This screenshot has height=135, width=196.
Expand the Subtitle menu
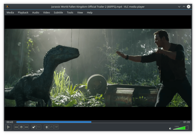(x=58, y=13)
